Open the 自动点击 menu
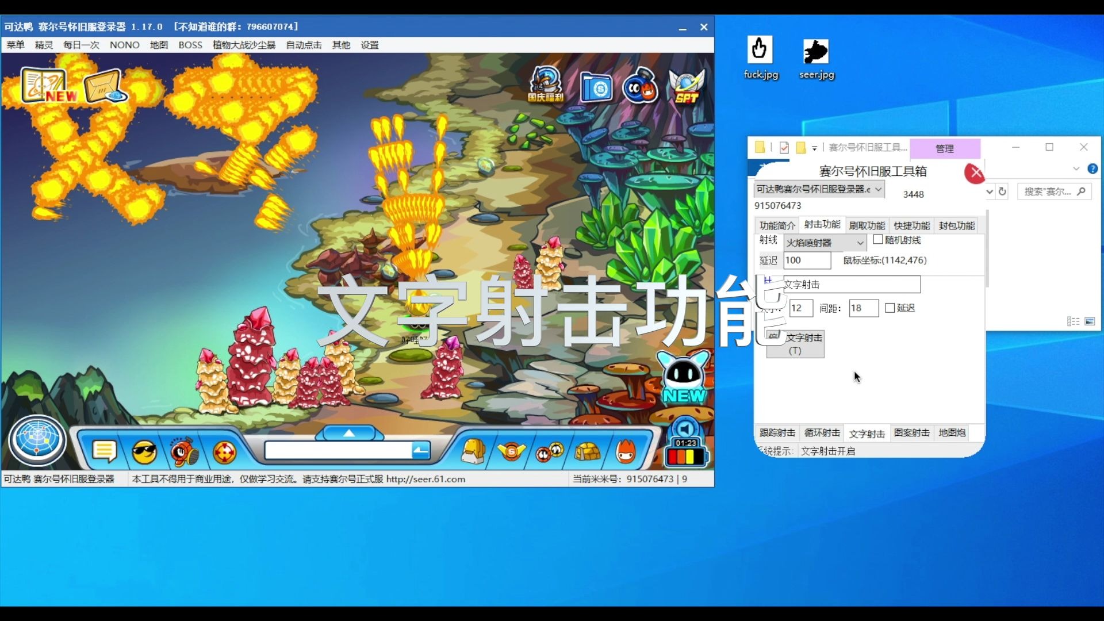This screenshot has width=1104, height=621. pyautogui.click(x=304, y=45)
